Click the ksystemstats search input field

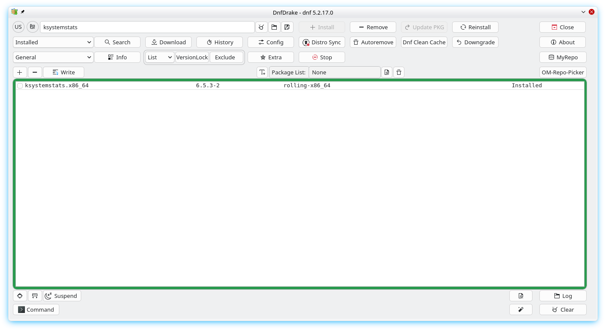click(x=147, y=27)
